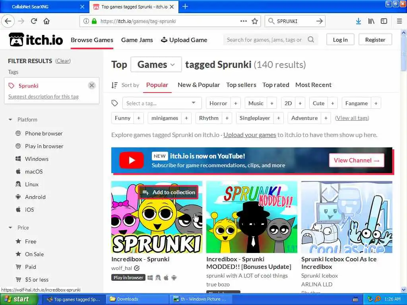The image size is (407, 305).
Task: Open the View all tags link
Action: click(352, 118)
